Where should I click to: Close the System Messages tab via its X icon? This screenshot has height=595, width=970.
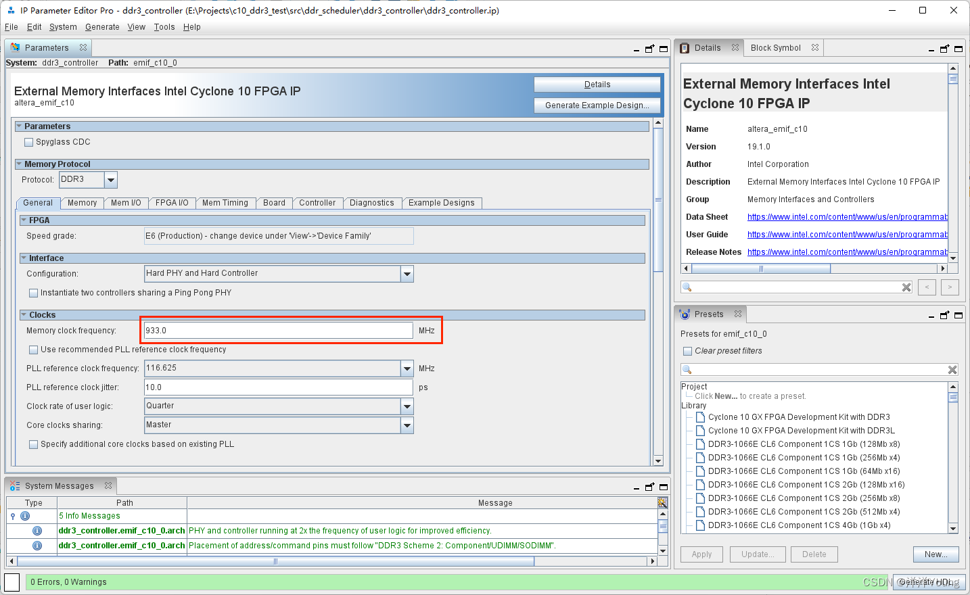coord(108,486)
